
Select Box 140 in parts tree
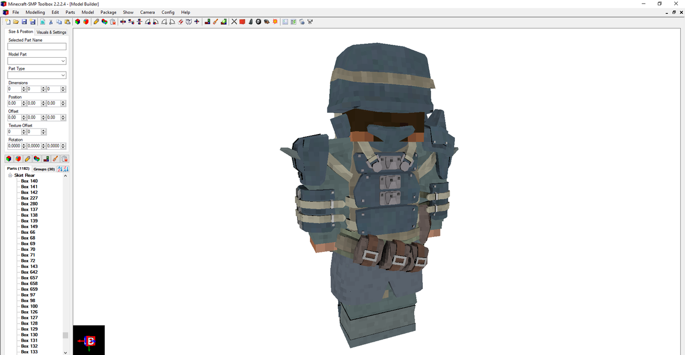(29, 181)
